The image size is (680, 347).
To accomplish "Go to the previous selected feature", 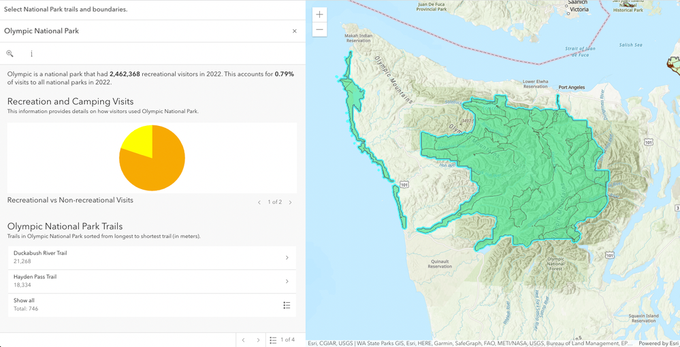I will (x=243, y=340).
